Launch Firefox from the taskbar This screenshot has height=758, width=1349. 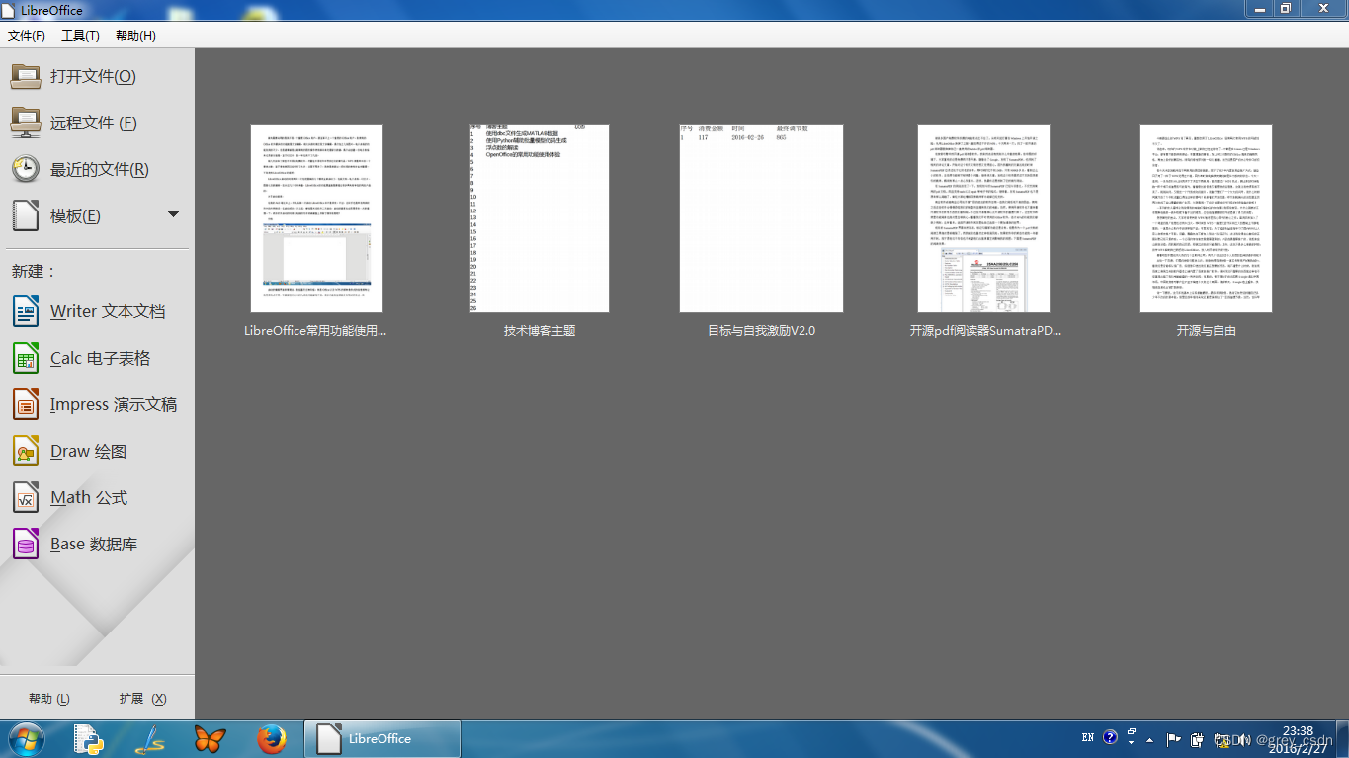point(271,739)
